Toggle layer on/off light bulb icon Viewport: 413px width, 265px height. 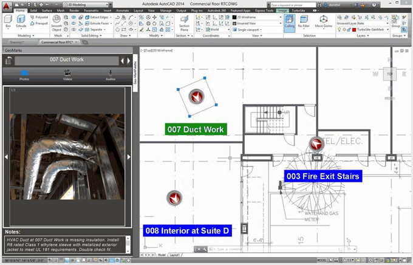point(340,30)
